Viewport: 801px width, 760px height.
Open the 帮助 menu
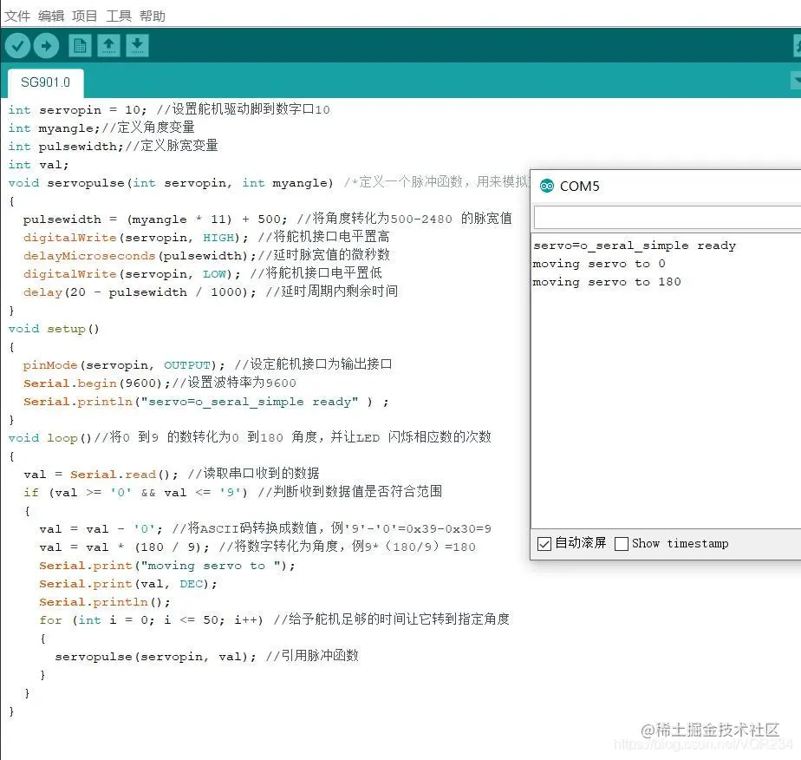(x=153, y=16)
